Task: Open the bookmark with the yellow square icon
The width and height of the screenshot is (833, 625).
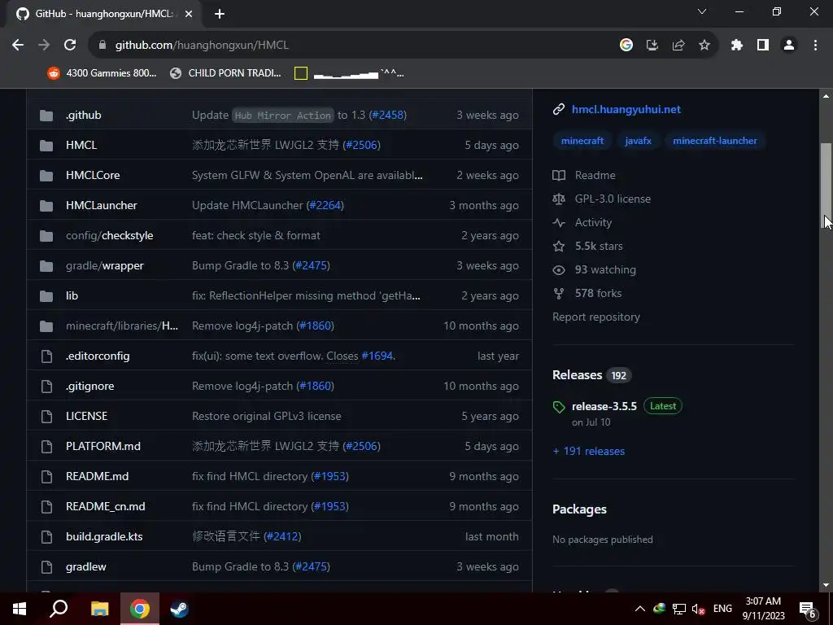Action: (x=349, y=73)
